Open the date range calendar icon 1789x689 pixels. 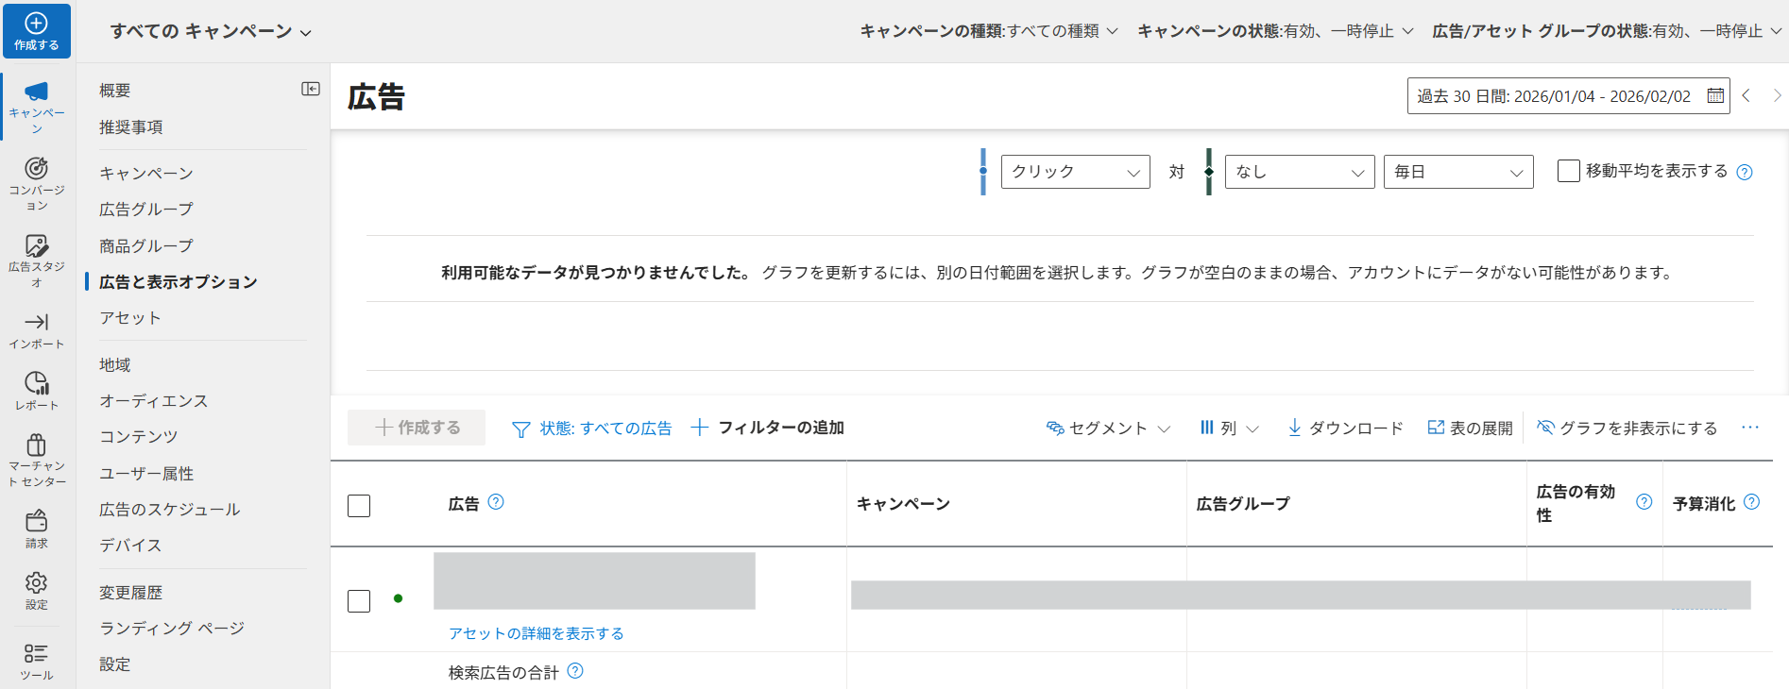[1715, 96]
